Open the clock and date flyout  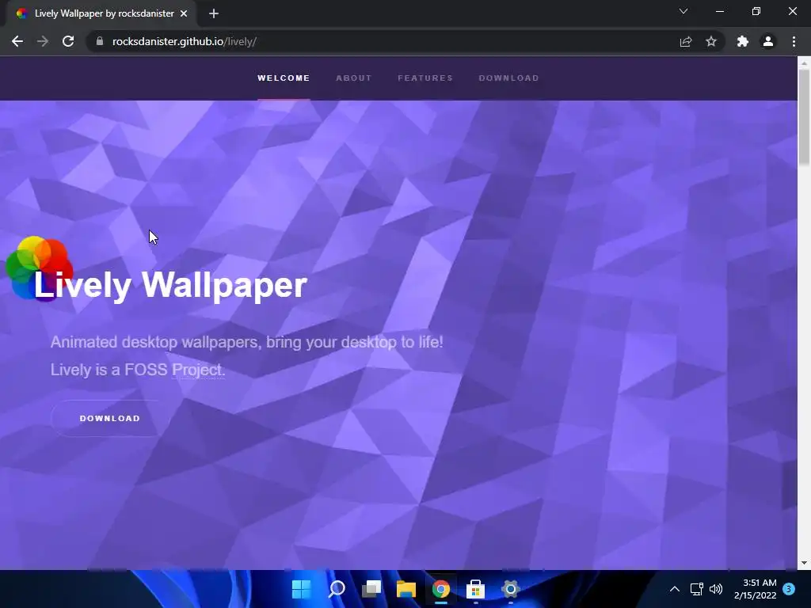pyautogui.click(x=755, y=589)
